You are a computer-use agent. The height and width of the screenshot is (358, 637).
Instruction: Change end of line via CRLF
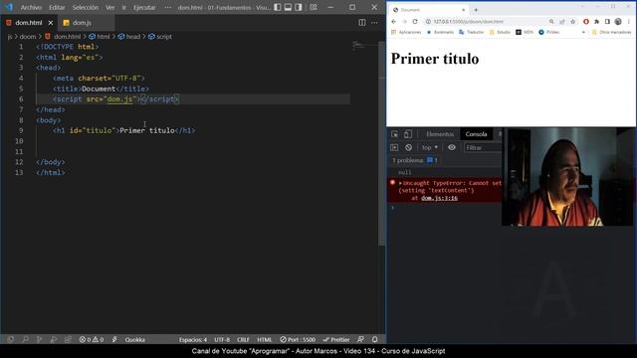pos(243,339)
